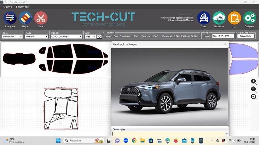
Task: Close the Visualização de Imagem window
Action: 226,44
